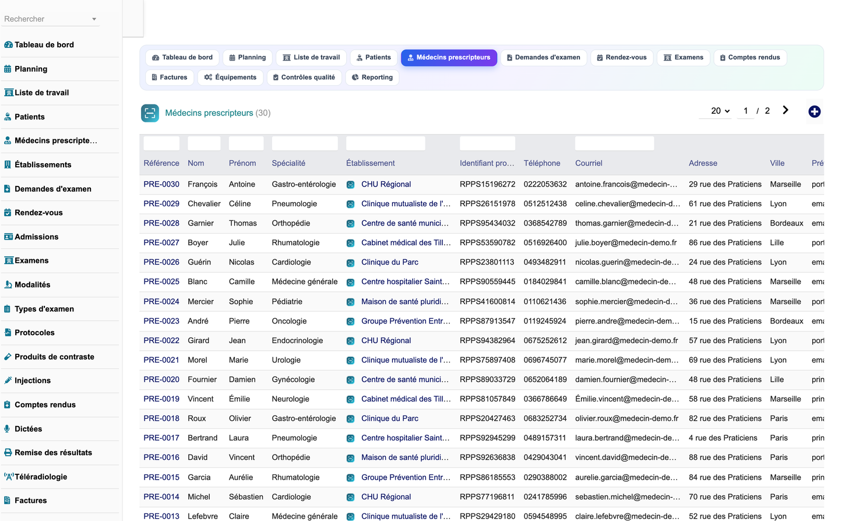Select Médecins prescripteurs tab
Viewport: 842px width, 521px height.
pyautogui.click(x=449, y=58)
